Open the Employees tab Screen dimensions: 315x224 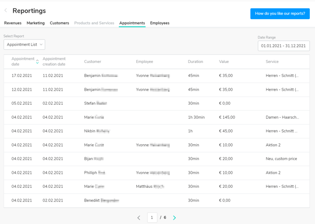click(x=160, y=23)
